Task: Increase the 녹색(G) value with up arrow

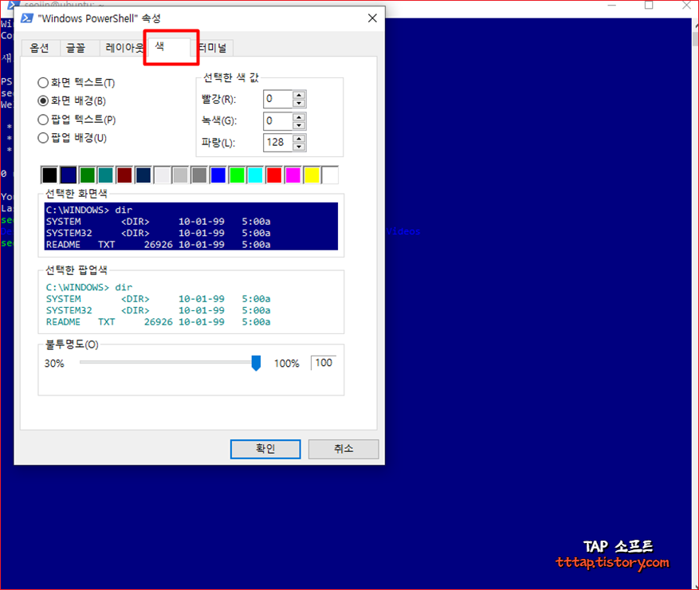Action: [x=299, y=117]
